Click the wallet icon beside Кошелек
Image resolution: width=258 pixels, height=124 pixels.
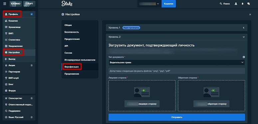click(x=6, y=21)
